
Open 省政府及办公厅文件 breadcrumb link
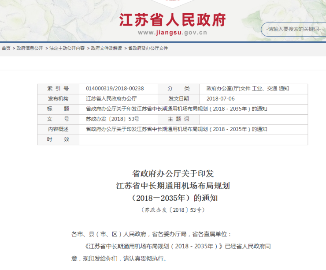click(148, 48)
